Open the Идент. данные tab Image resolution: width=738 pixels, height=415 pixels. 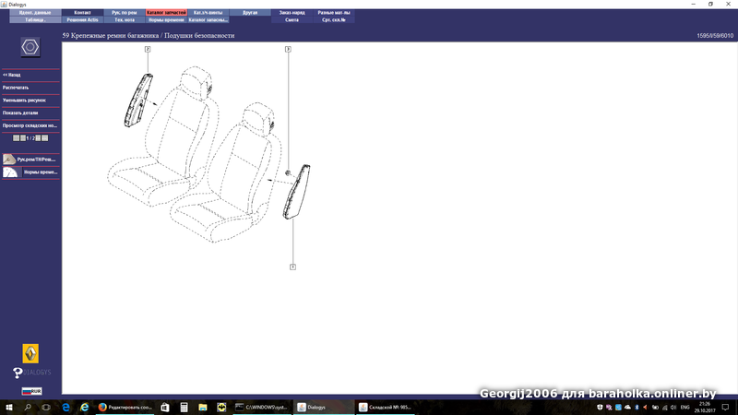(35, 13)
